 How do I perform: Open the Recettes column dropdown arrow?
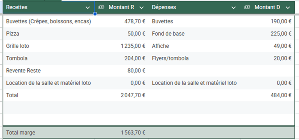click(x=88, y=8)
